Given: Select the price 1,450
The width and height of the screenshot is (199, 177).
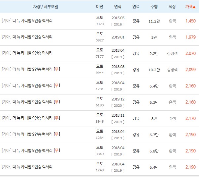Looking at the screenshot, I should pyautogui.click(x=190, y=21).
